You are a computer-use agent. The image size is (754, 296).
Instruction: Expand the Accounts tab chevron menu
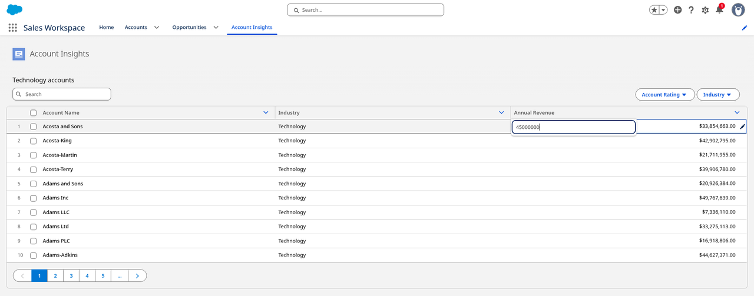point(157,28)
